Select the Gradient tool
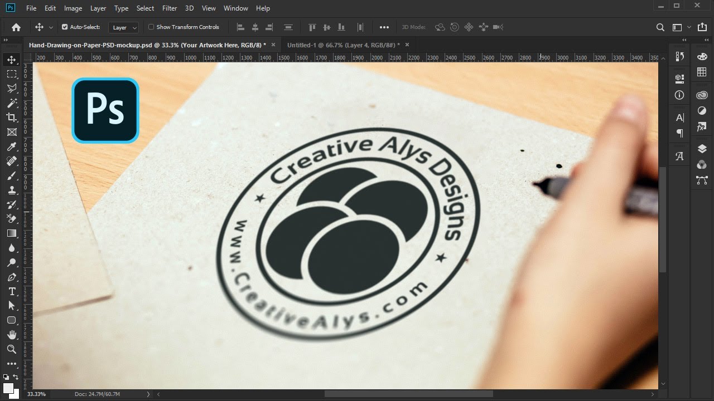The image size is (714, 401). [x=11, y=233]
